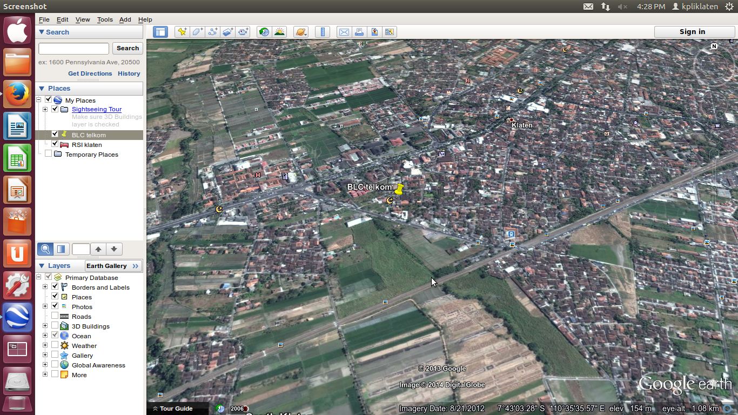Enable the Roads layer checkbox
This screenshot has height=415, width=738.
[x=55, y=316]
